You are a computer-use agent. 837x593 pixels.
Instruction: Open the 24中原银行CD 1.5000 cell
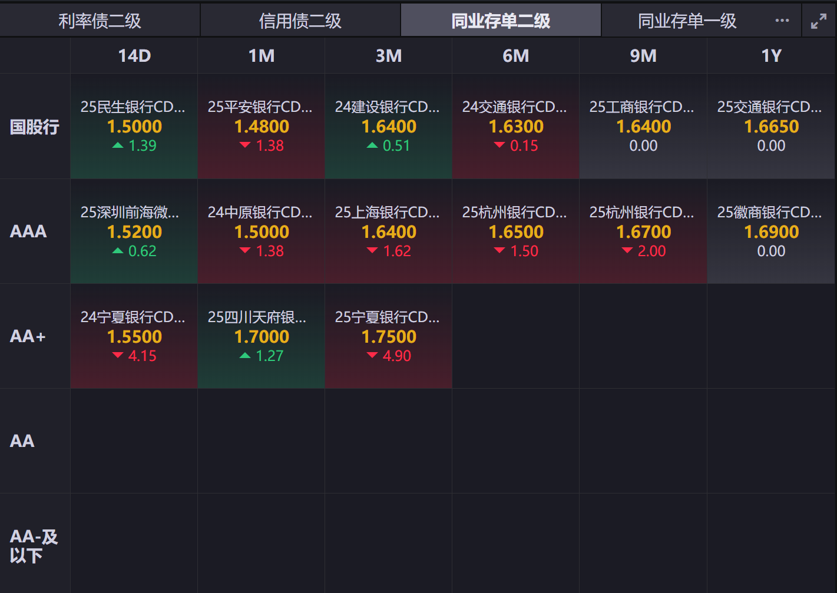[262, 231]
